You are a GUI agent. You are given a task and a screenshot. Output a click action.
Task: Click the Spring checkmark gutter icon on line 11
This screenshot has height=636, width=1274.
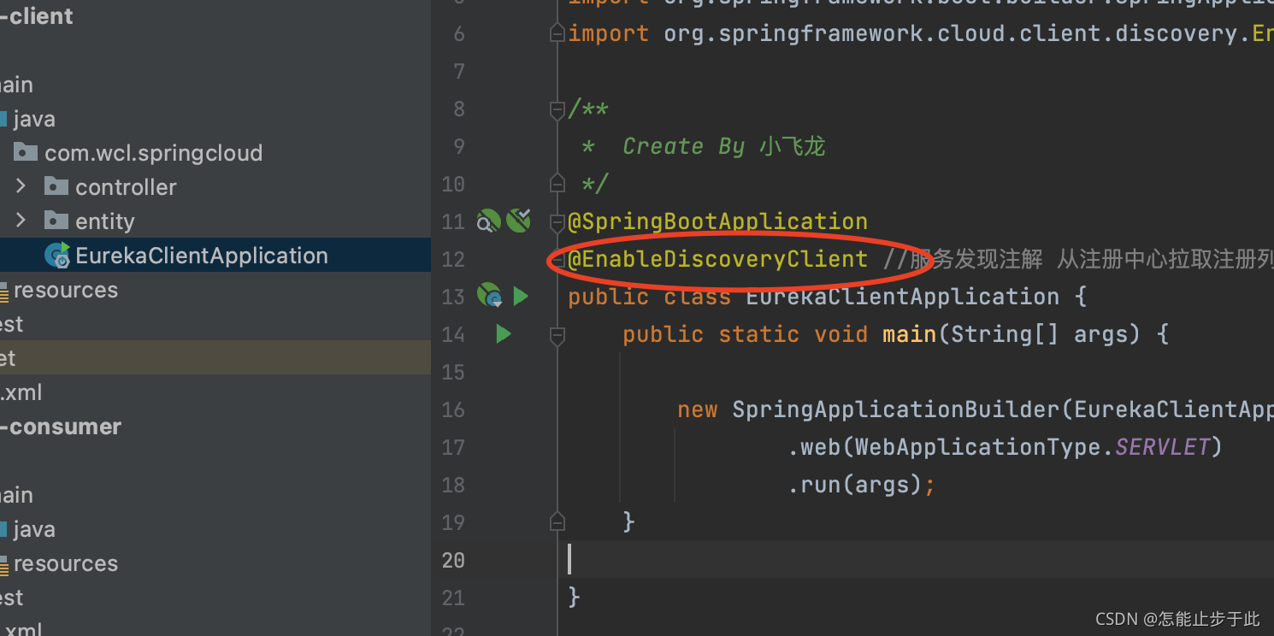tap(519, 221)
